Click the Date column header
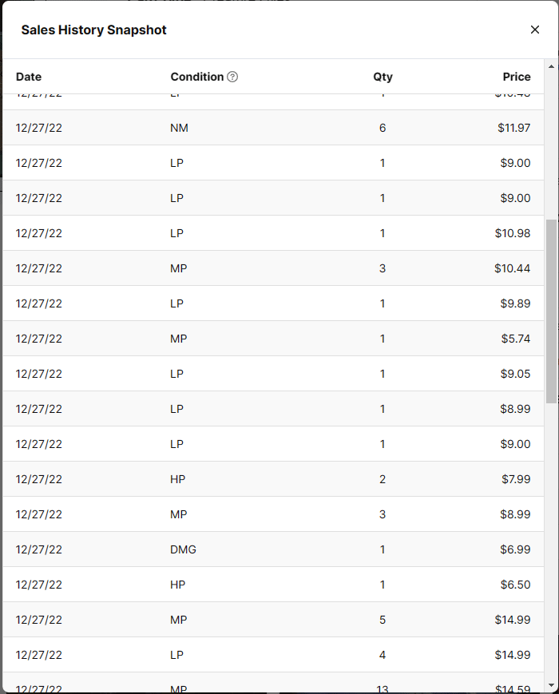This screenshot has height=694, width=559. [29, 77]
